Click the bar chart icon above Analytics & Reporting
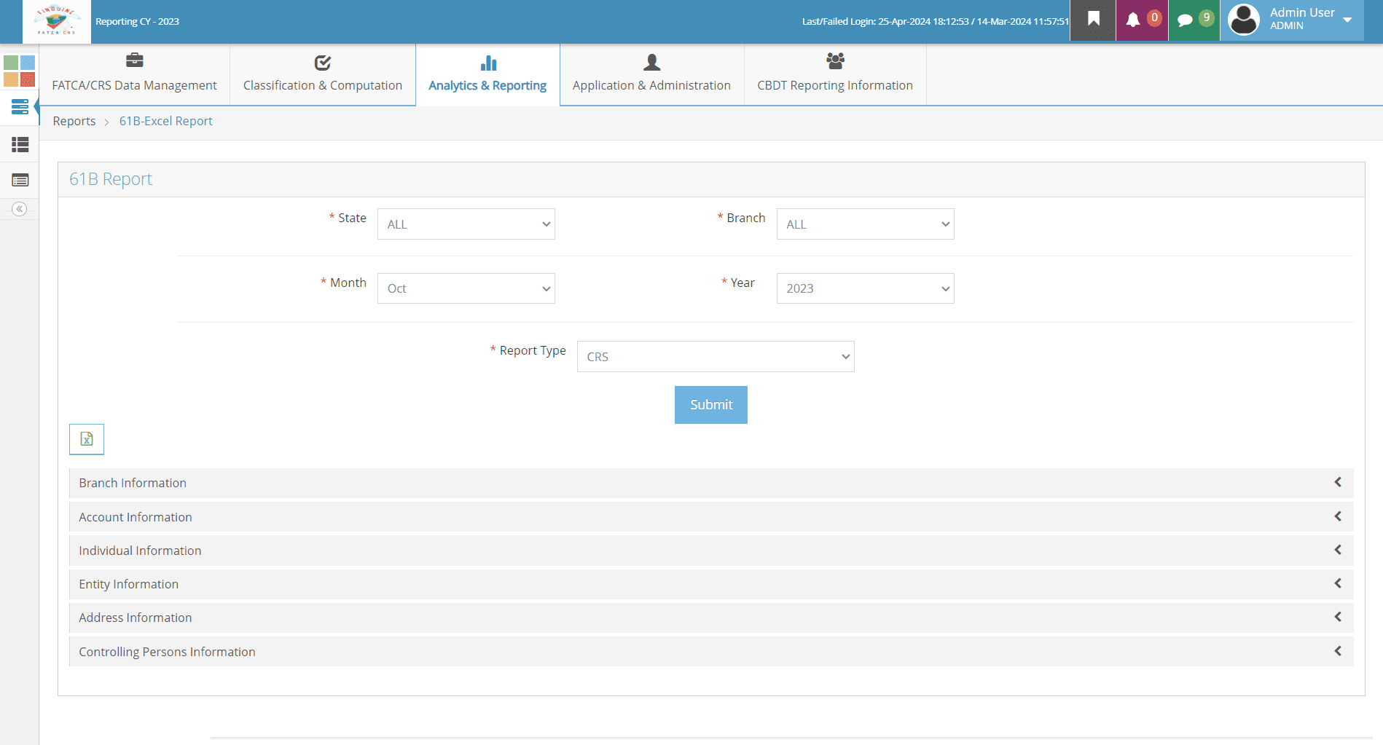1383x745 pixels. [x=488, y=63]
